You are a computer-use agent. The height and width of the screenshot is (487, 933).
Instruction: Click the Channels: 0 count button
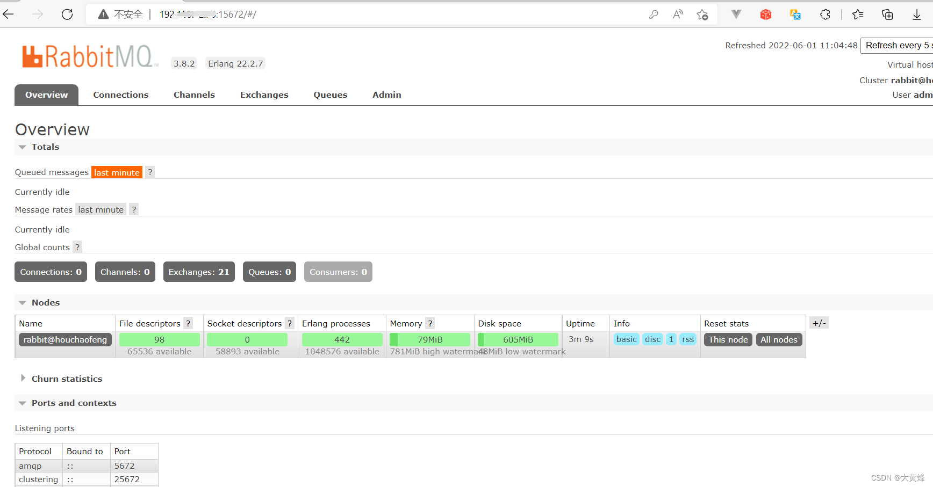[x=125, y=272]
